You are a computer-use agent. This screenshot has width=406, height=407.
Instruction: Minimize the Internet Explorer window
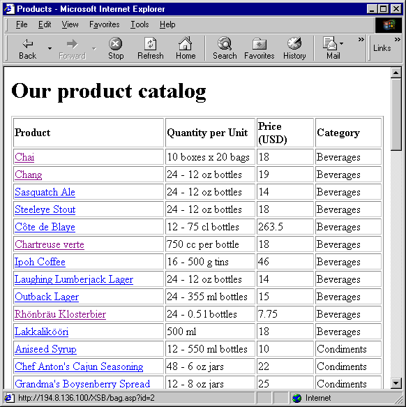pos(372,9)
